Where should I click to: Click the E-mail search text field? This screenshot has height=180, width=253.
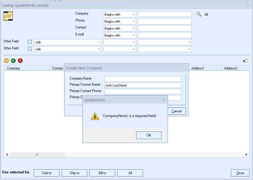[165, 35]
